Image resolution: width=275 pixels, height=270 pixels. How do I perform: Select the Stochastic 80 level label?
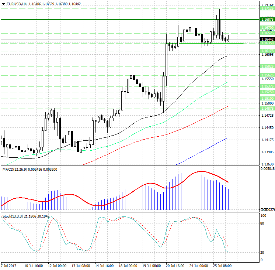262,223
